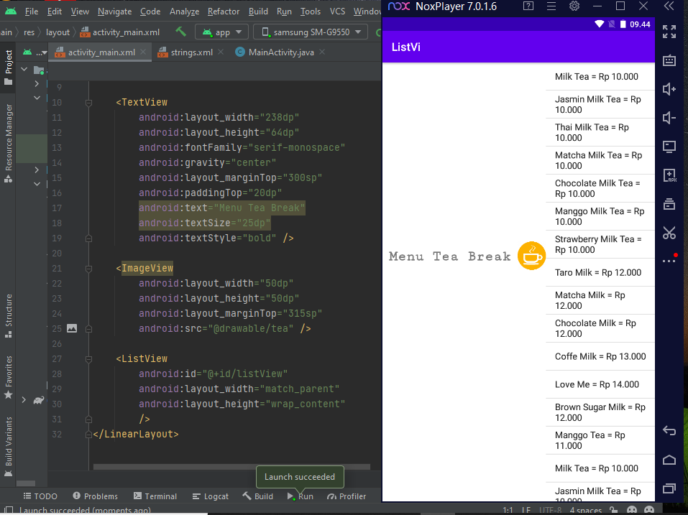Tap the yellow tea cup image
The height and width of the screenshot is (515, 688).
[x=531, y=256]
